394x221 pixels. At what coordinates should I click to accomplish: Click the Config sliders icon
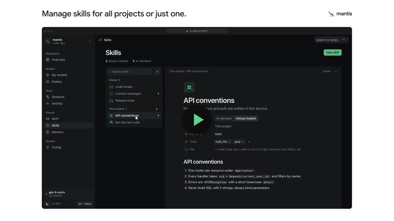[48, 147]
